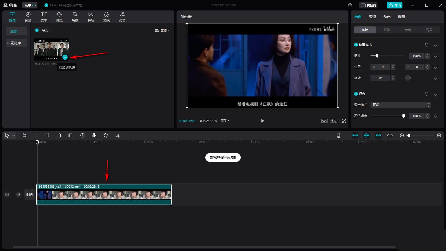Undo the last action
Viewport: 446px width, 251px height.
click(x=24, y=135)
